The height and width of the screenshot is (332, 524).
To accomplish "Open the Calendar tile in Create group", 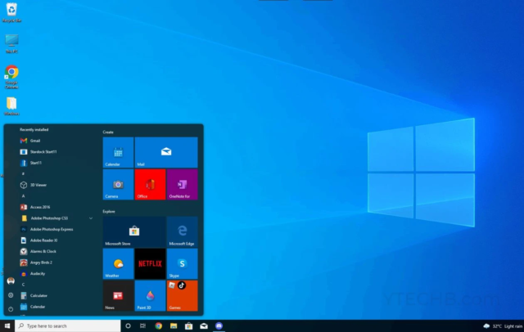I will (118, 152).
